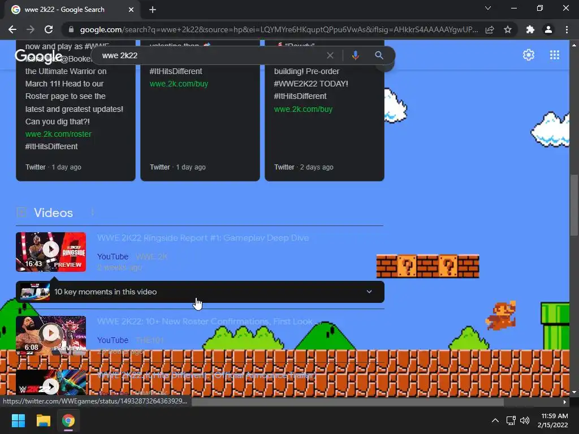579x434 pixels.
Task: Start voice search with the microphone
Action: pyautogui.click(x=355, y=55)
